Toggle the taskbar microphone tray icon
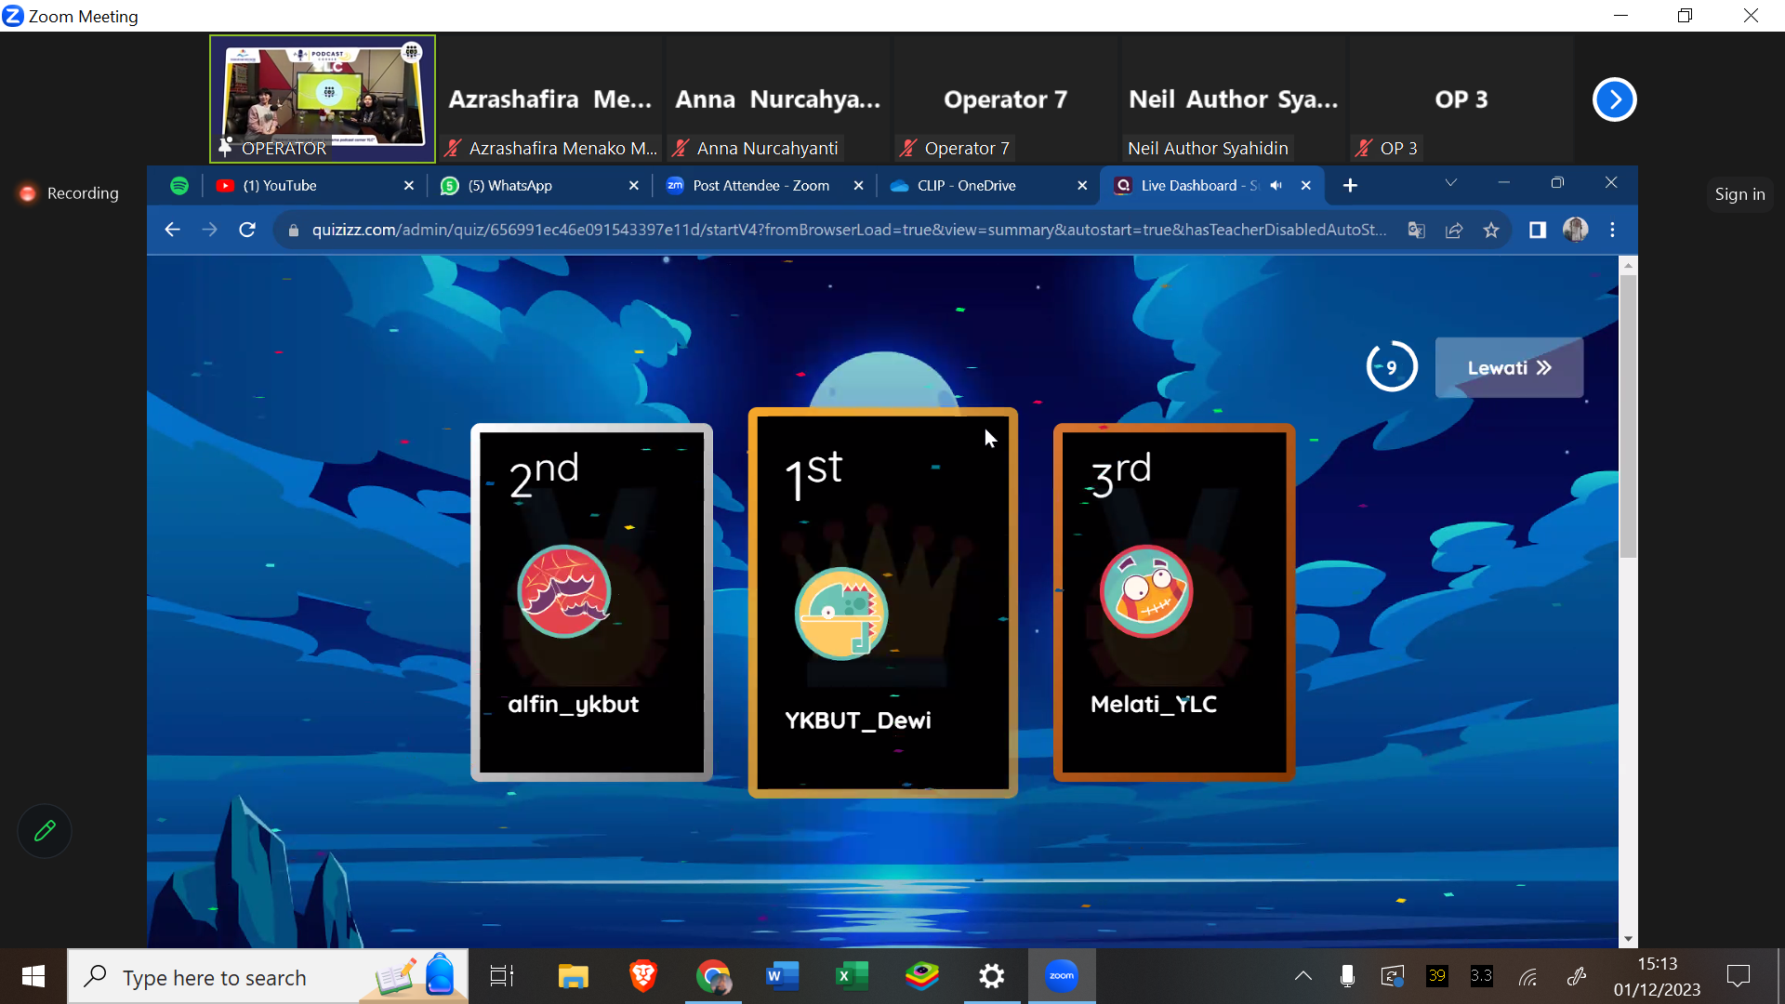The width and height of the screenshot is (1785, 1004). 1346,976
